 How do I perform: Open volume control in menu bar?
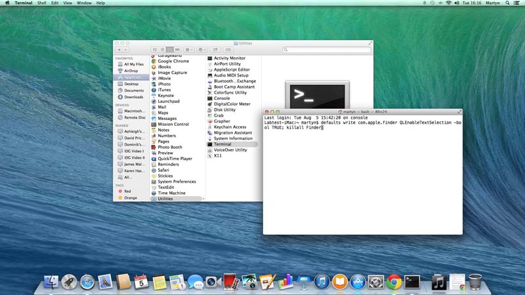point(457,3)
